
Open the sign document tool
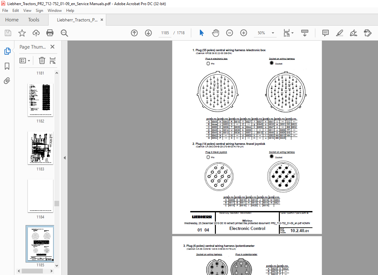coord(353,33)
